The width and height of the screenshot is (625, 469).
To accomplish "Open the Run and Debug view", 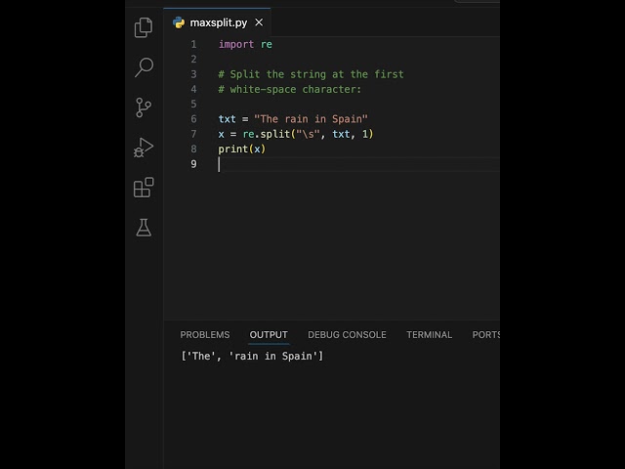I will pyautogui.click(x=144, y=148).
